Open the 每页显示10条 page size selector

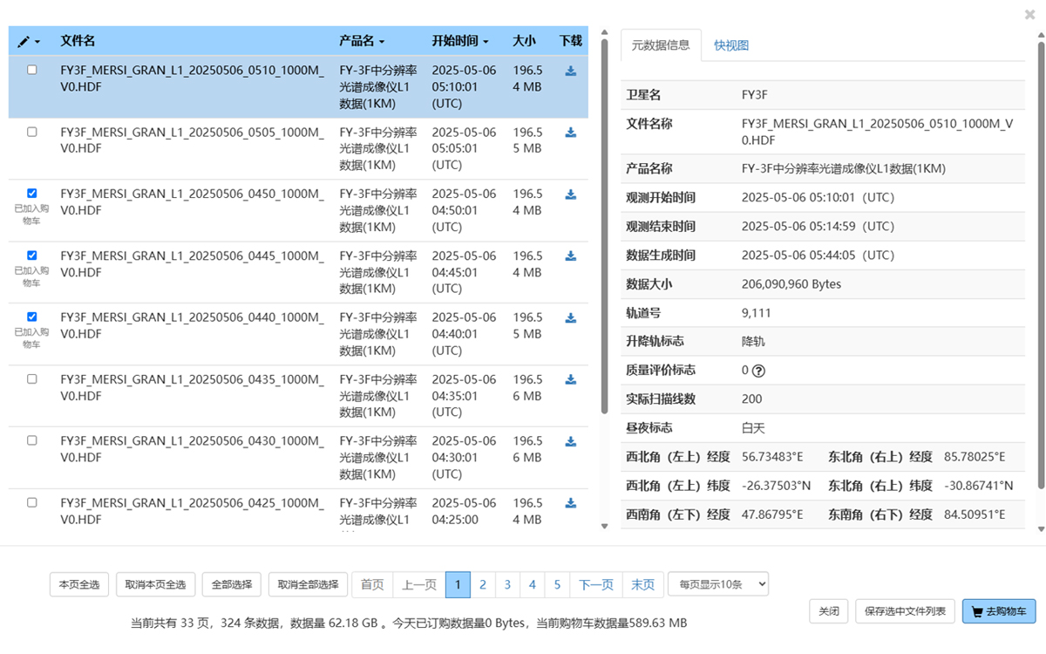pos(717,584)
